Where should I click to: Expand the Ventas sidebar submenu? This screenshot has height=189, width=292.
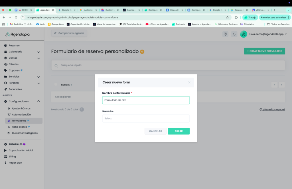tap(38, 58)
